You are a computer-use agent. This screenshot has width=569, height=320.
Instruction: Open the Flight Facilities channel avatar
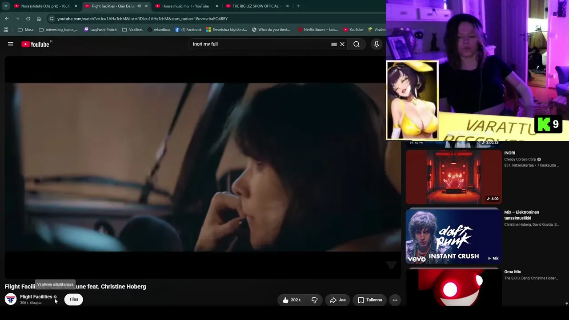coord(11,299)
